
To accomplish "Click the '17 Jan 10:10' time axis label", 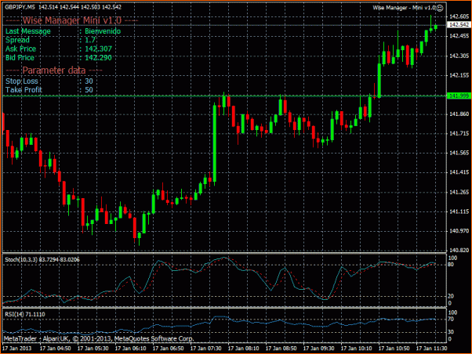I will tap(357, 349).
